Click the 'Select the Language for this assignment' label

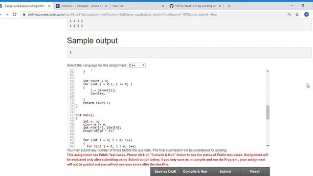click(x=96, y=65)
